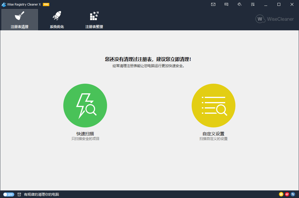This screenshot has height=198, width=299.
Task: Click the green quick scan lightning icon
Action: (x=85, y=106)
